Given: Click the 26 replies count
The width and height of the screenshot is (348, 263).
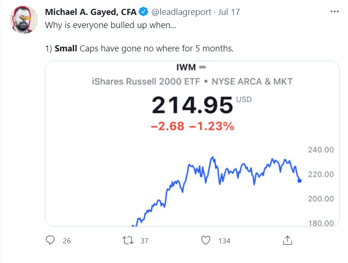Looking at the screenshot, I should [67, 241].
